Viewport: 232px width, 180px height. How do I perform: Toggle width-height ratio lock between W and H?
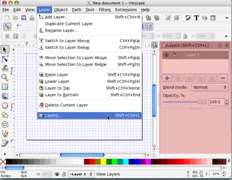click(185, 36)
